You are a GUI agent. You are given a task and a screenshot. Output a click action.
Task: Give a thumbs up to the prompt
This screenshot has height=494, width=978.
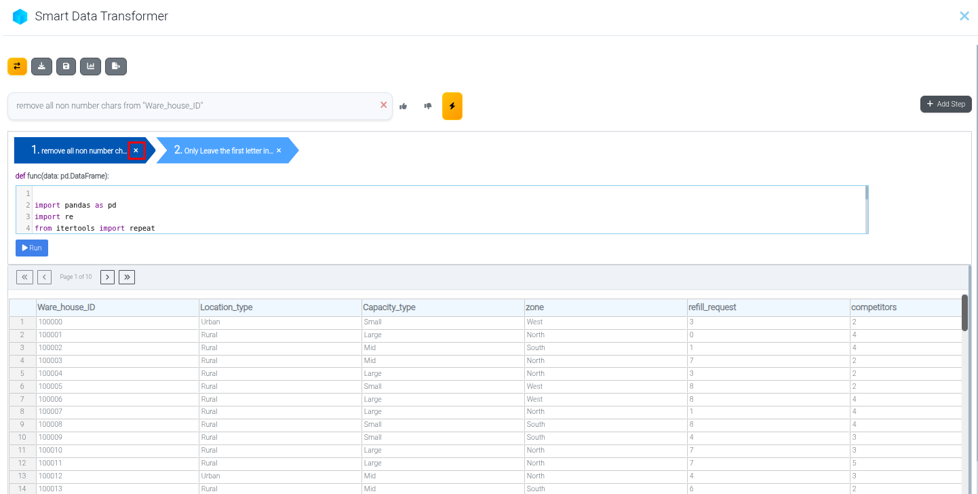click(404, 107)
